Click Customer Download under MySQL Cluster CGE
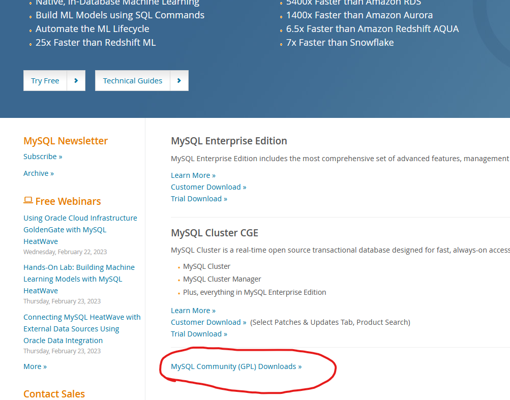Screen dimensions: 510x400 point(208,322)
